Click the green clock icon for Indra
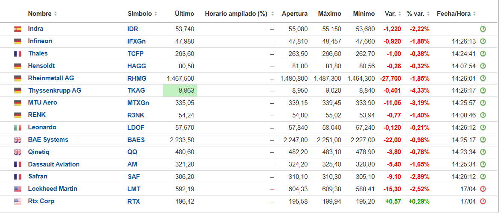The image size is (503, 216). coord(483,29)
